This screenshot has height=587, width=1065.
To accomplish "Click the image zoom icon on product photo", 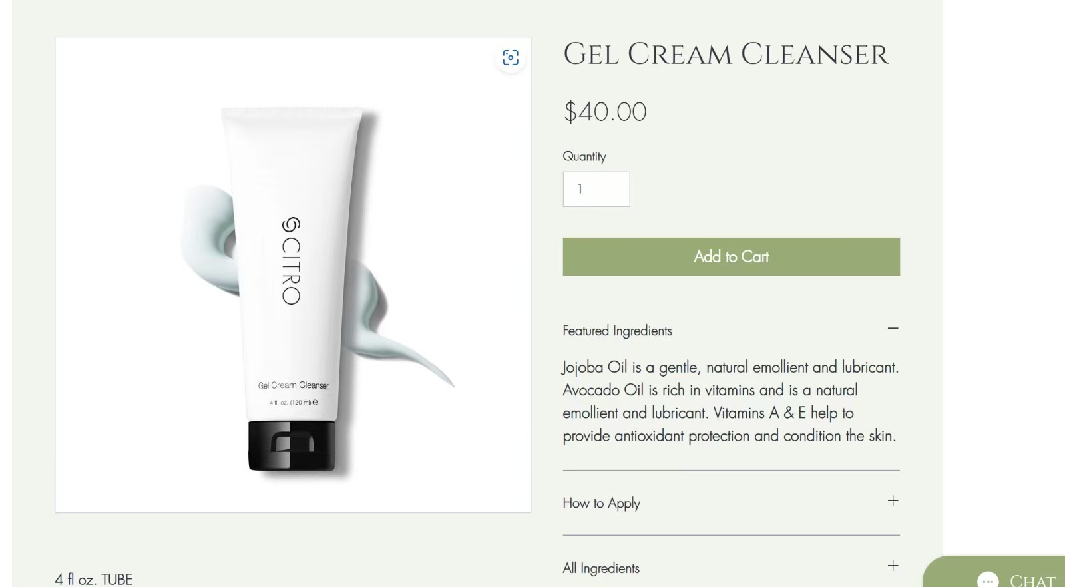I will coord(511,57).
